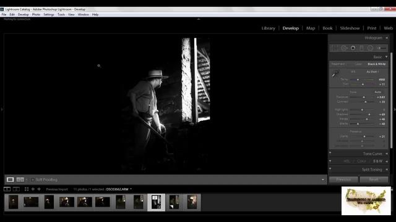Viewport: 396px width, 222px height.
Task: Go to Grid view from filmstrip
Action: tap(27, 189)
